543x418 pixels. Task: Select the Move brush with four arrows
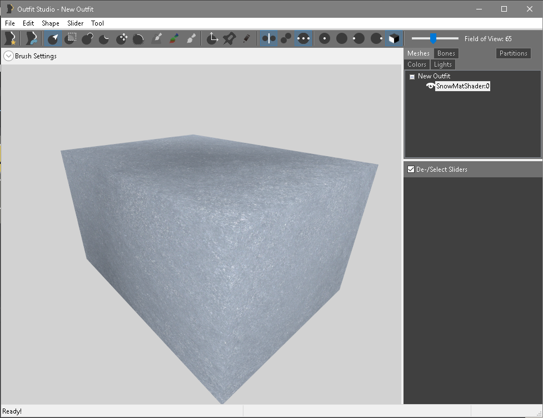click(x=122, y=38)
